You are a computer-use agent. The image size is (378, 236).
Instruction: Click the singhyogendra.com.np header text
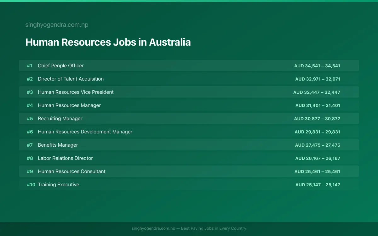pos(57,25)
